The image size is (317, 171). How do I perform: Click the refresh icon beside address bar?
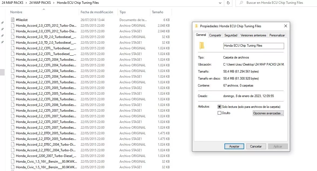click(x=228, y=3)
